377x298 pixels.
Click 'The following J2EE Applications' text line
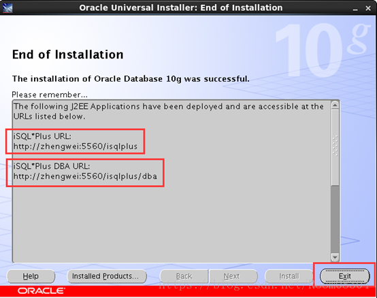pos(168,106)
